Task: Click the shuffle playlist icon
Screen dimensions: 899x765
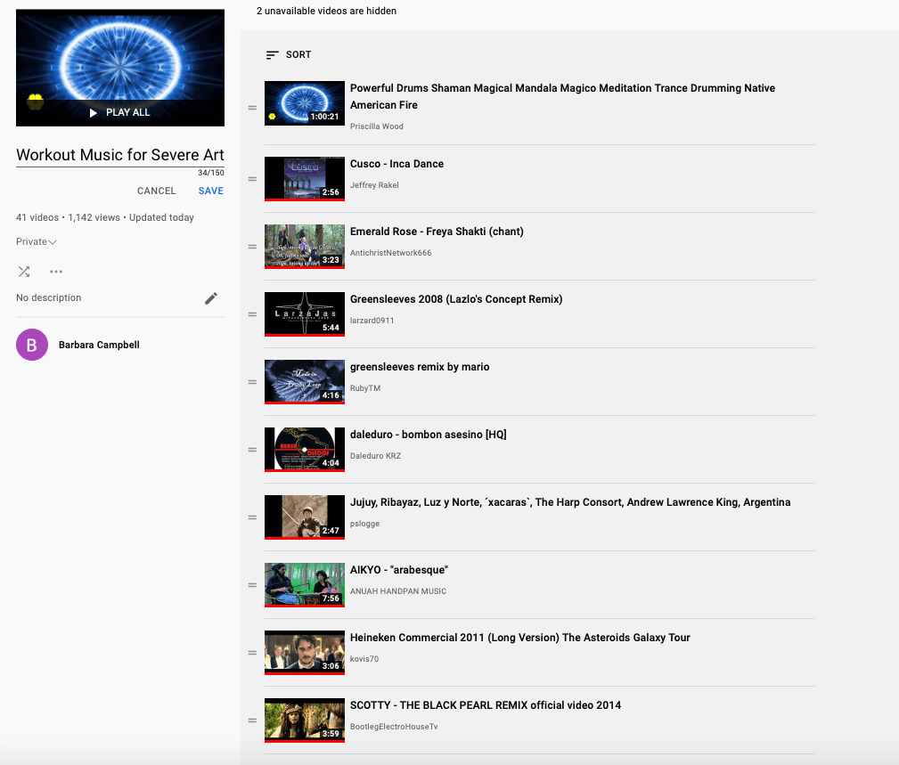Action: (x=24, y=272)
